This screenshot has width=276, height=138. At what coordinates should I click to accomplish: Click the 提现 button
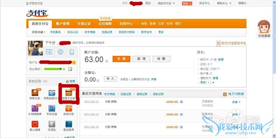pos(141,59)
